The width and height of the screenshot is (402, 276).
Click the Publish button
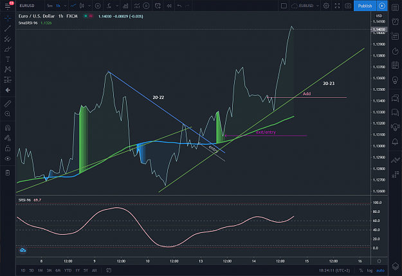pyautogui.click(x=365, y=6)
